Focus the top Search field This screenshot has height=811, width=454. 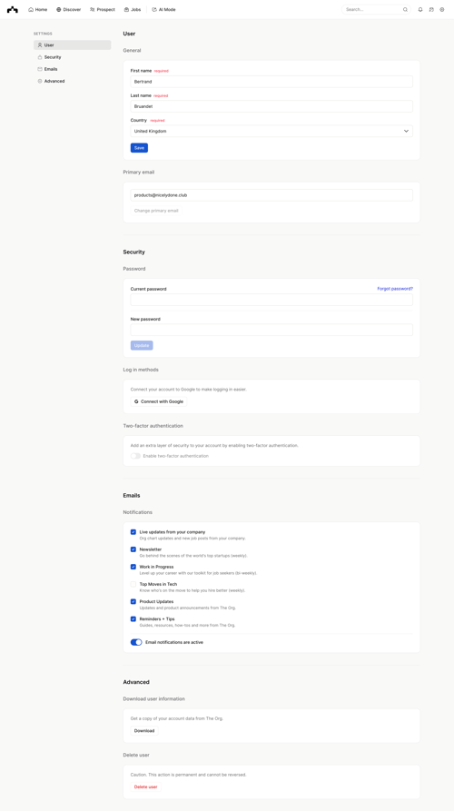376,9
